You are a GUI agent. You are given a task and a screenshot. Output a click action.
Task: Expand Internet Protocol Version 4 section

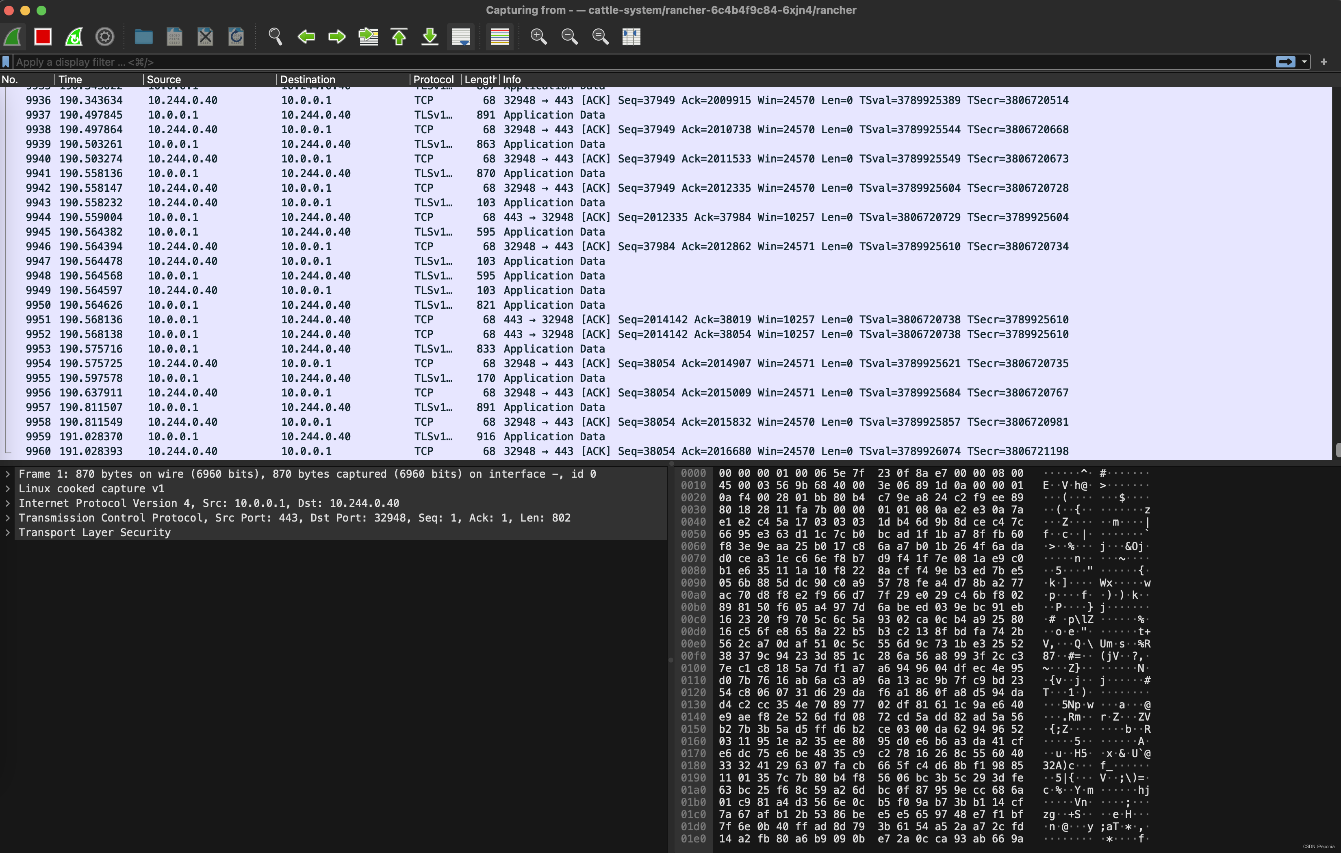pos(8,503)
